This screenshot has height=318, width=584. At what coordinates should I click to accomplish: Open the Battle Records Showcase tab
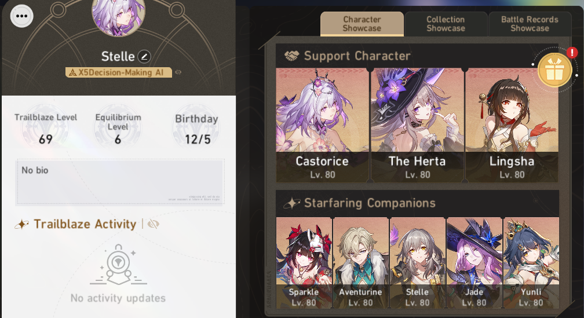tap(530, 24)
